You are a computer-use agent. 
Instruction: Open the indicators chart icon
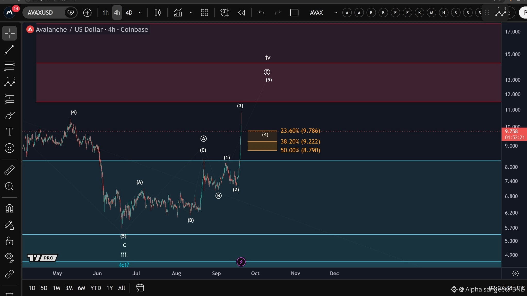point(178,13)
